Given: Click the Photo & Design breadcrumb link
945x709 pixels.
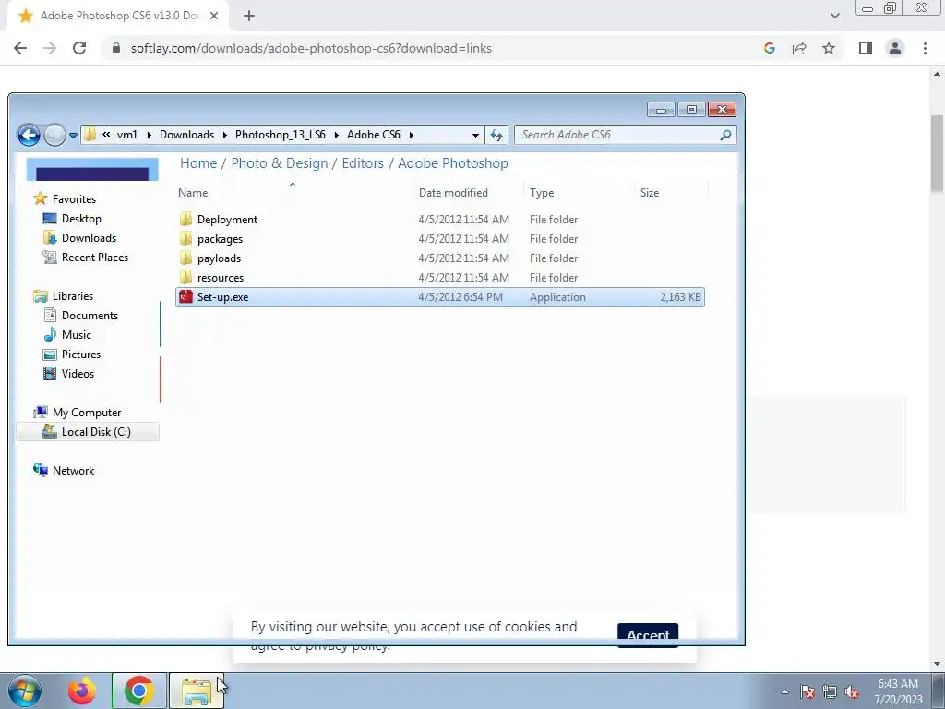Looking at the screenshot, I should coord(280,163).
